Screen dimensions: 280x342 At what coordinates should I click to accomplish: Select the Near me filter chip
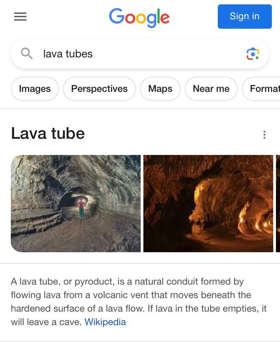tap(211, 88)
